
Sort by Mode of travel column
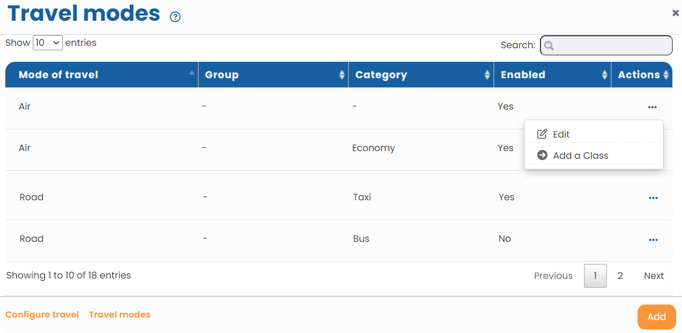[58, 75]
